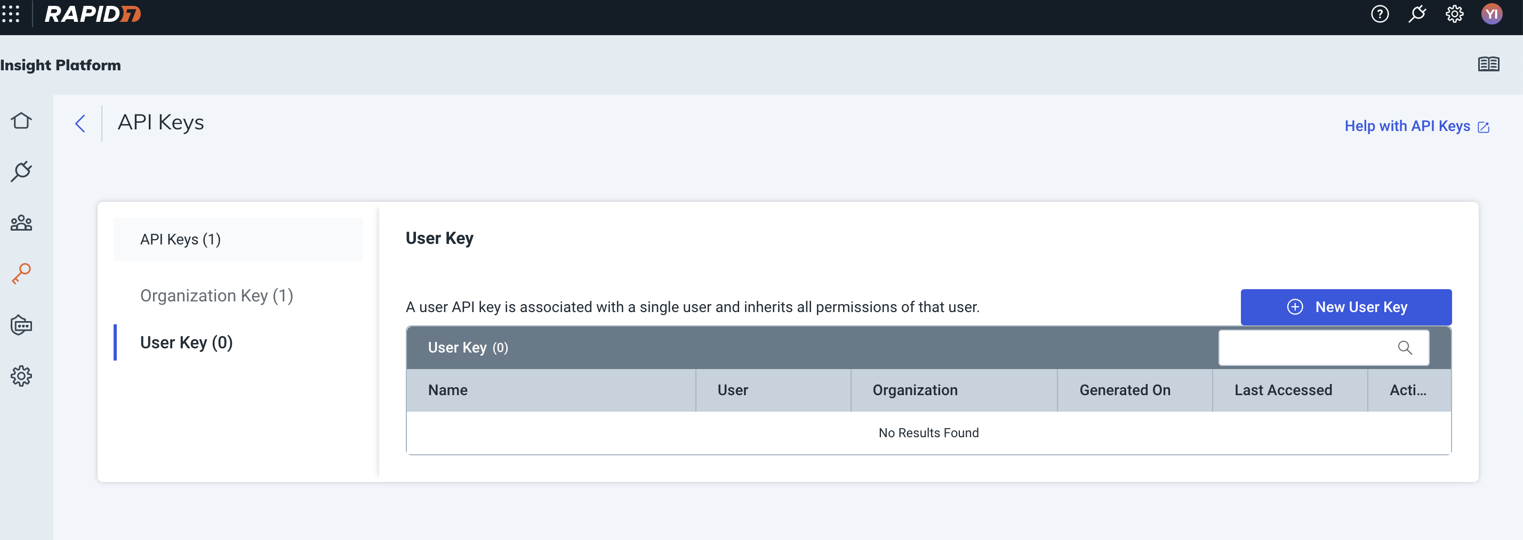This screenshot has height=540, width=1523.
Task: Open the credentials badge sidebar icon
Action: [21, 325]
